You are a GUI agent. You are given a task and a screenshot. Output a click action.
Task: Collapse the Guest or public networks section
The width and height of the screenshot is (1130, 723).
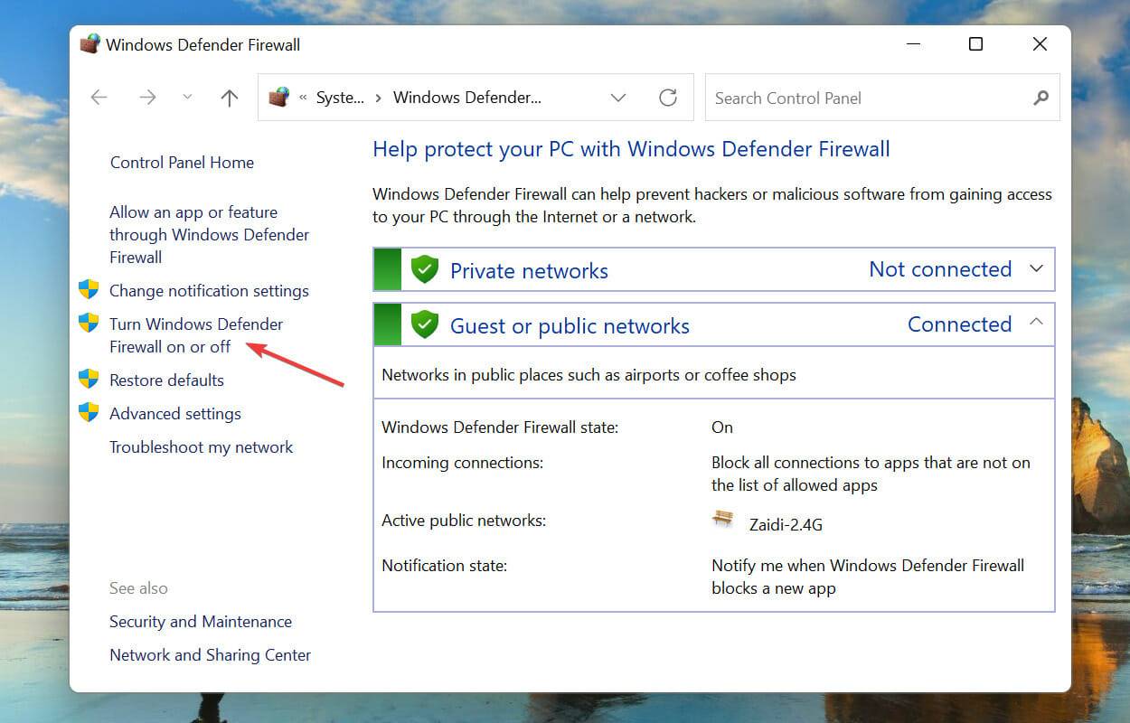click(1036, 324)
